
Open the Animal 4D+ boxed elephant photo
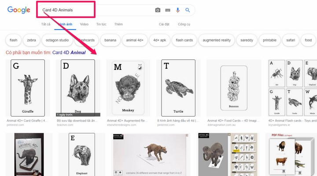(x=29, y=154)
